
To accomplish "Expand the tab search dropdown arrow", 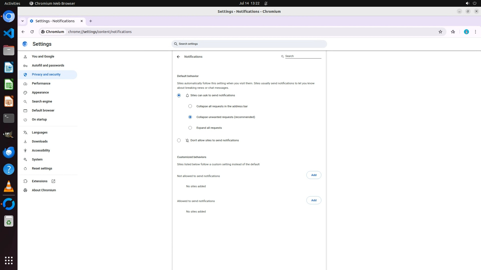I will coord(23,21).
